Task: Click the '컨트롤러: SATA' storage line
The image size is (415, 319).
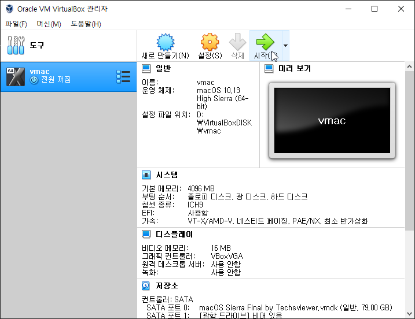Action: coord(167,299)
